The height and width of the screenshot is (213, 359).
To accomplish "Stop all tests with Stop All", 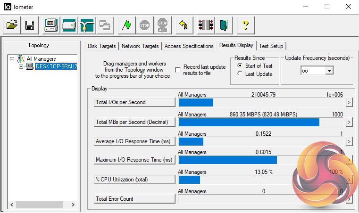I will coord(163,25).
